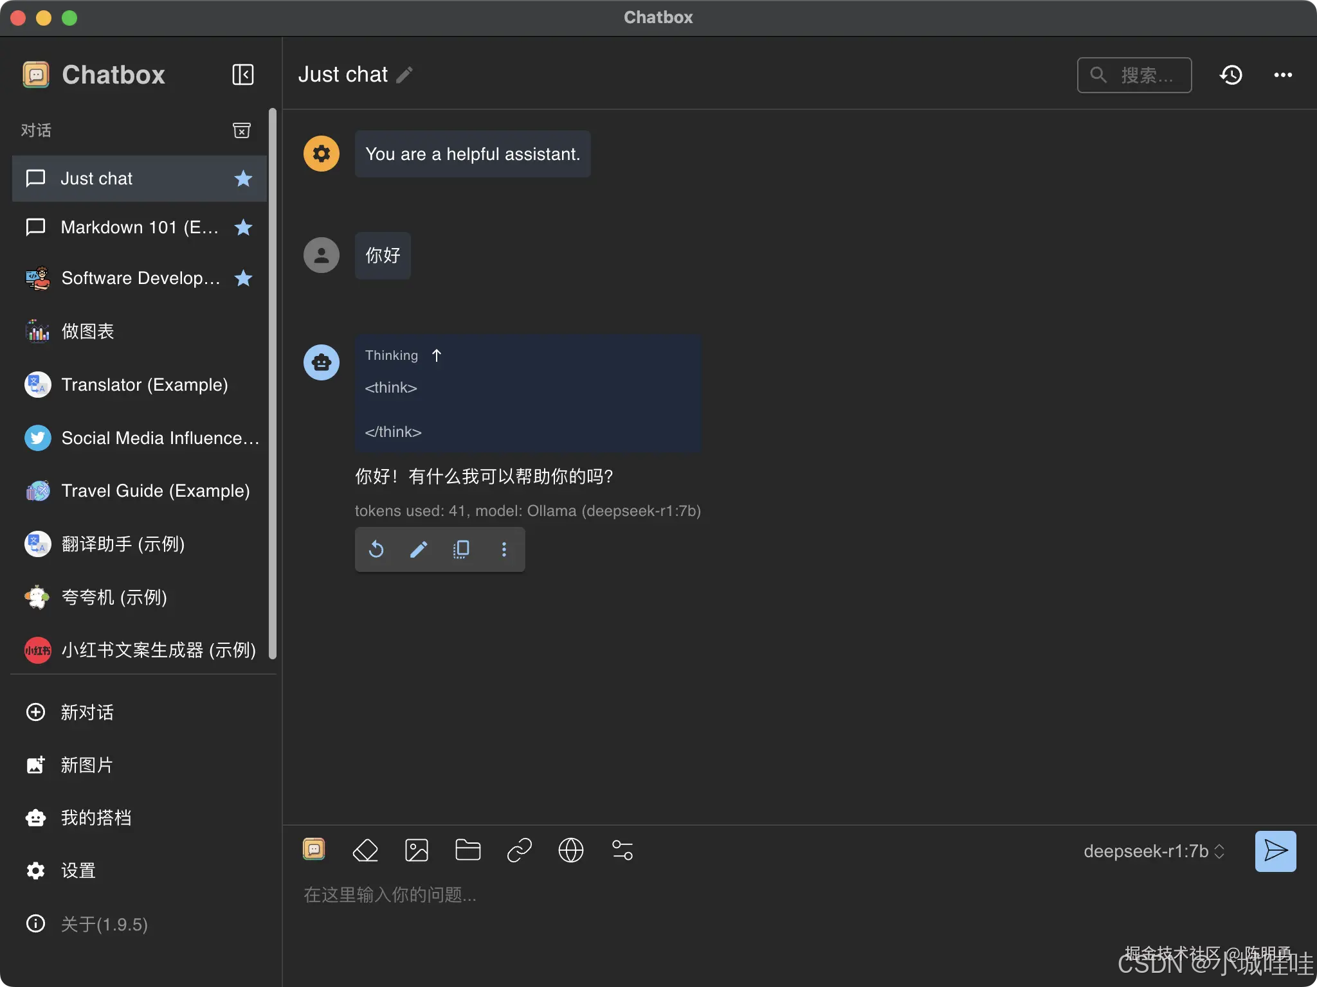Copy the assistant message
The image size is (1317, 987).
[x=461, y=549]
